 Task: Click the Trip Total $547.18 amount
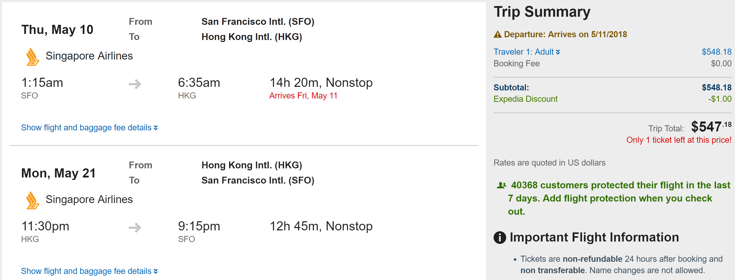711,127
